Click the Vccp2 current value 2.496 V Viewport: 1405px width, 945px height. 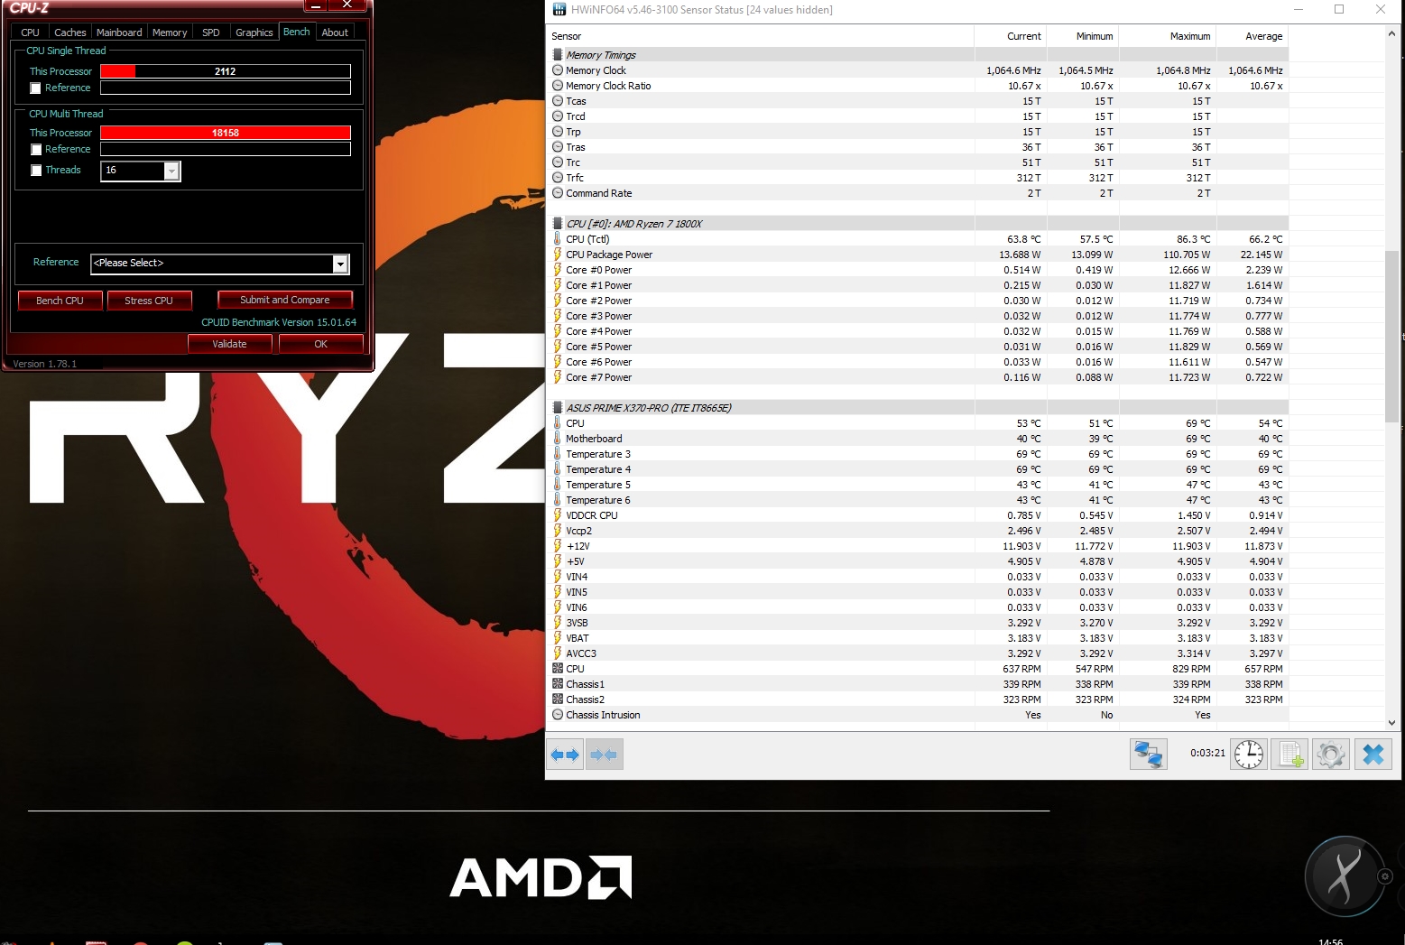1023,531
